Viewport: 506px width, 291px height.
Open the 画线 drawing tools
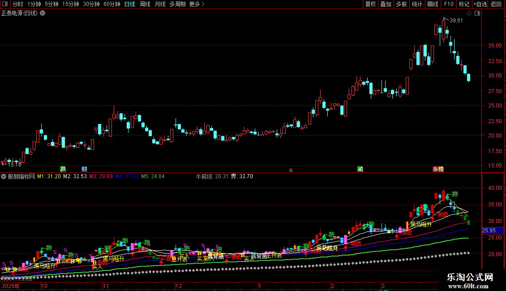coord(433,4)
